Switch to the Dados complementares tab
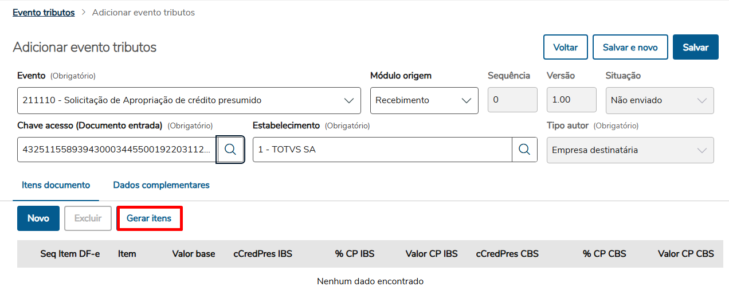 [x=161, y=185]
